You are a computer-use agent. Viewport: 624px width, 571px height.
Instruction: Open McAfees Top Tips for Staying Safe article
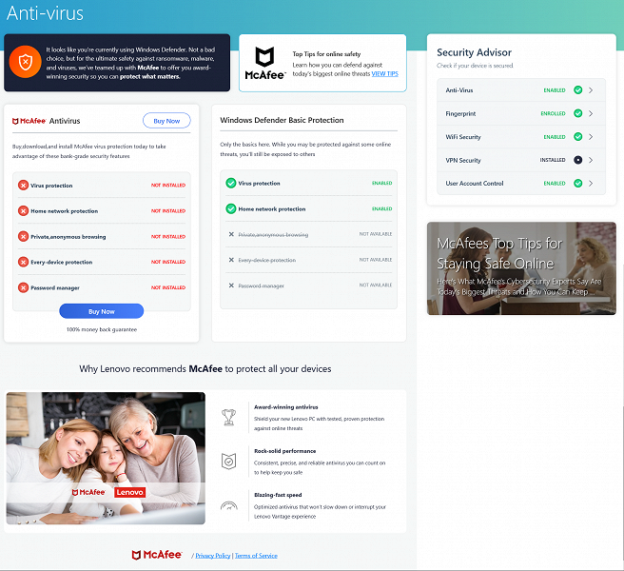point(521,268)
